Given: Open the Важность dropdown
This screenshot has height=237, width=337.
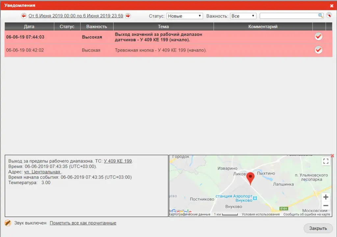Looking at the screenshot, I should [243, 16].
